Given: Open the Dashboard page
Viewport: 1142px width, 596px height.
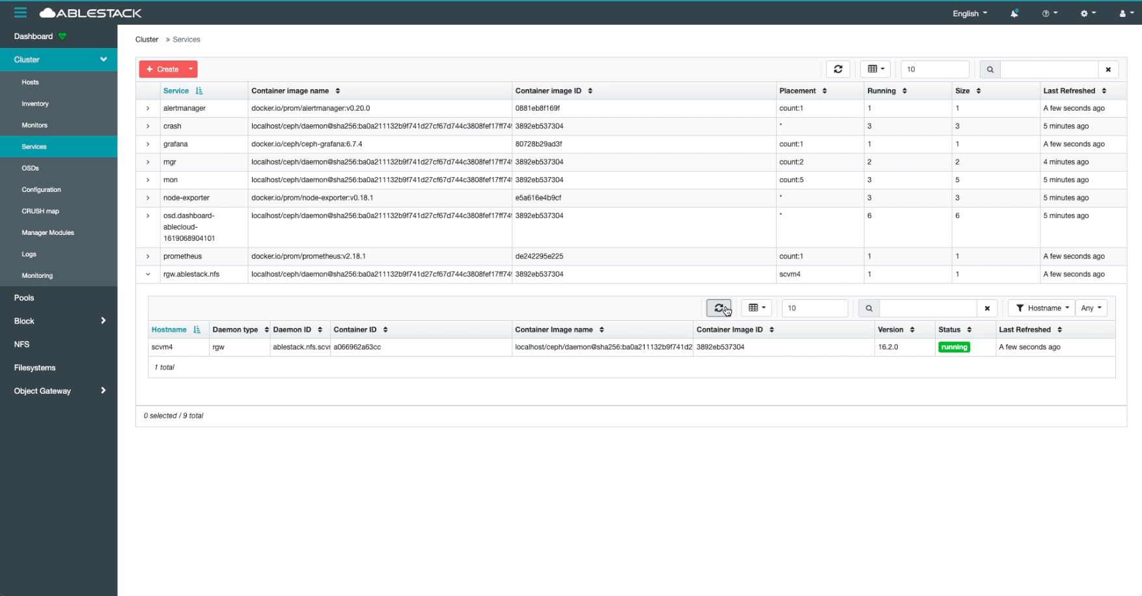Looking at the screenshot, I should (x=33, y=36).
